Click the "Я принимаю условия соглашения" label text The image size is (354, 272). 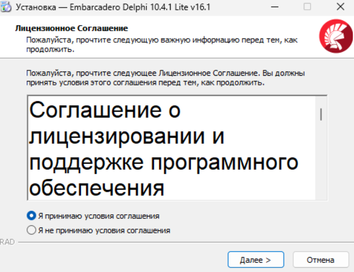point(98,216)
